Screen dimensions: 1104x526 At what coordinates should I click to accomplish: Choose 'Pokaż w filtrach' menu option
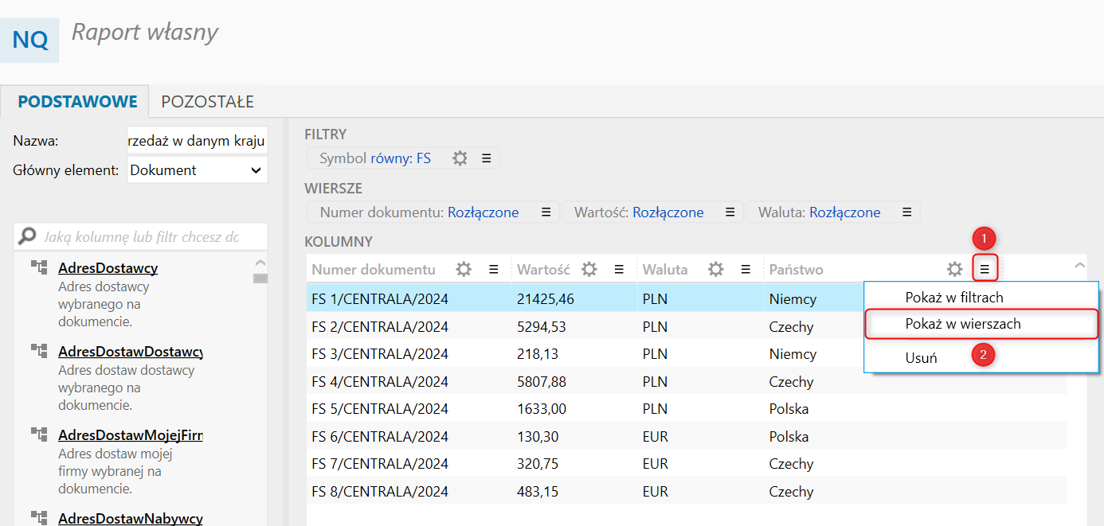click(953, 298)
